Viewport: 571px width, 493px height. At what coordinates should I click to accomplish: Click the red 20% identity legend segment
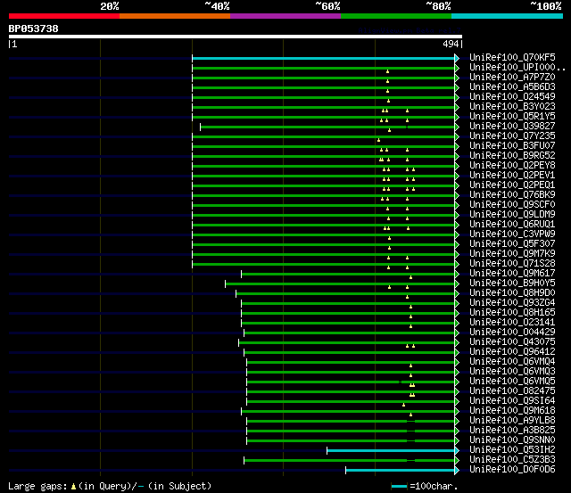64,16
